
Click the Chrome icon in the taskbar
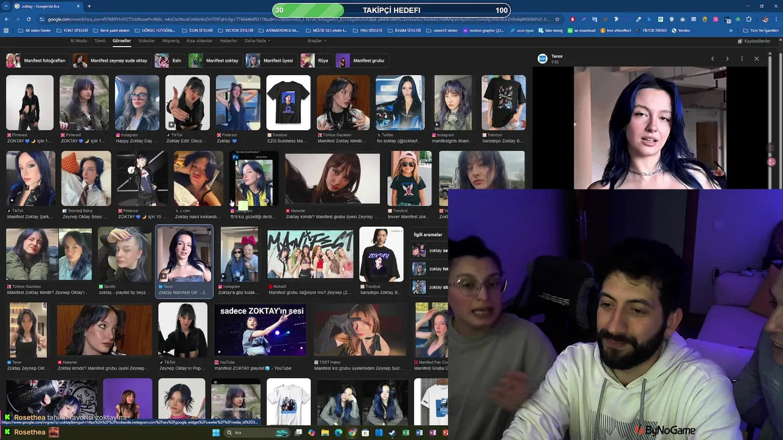click(x=352, y=433)
